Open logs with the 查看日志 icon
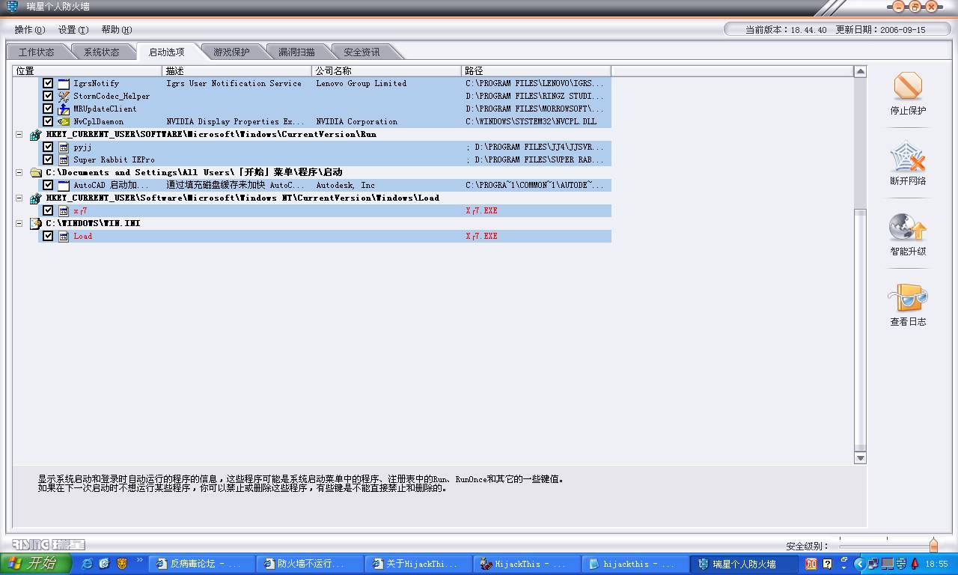 [908, 298]
